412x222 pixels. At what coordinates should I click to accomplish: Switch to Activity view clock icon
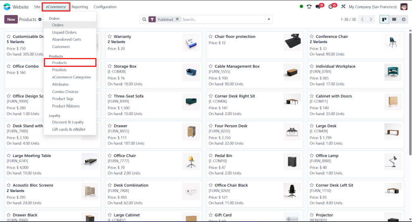coord(404,19)
